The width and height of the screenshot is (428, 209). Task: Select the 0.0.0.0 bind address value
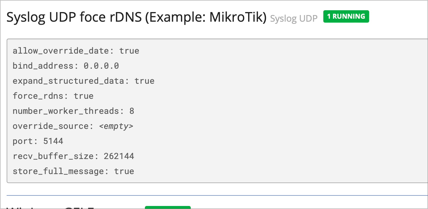(101, 66)
